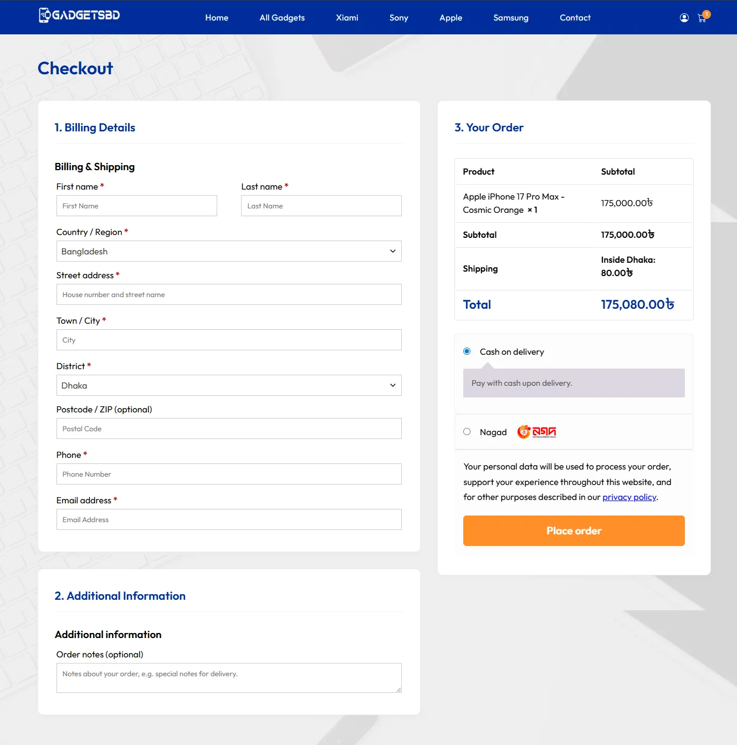Focus the First Name field

137,206
